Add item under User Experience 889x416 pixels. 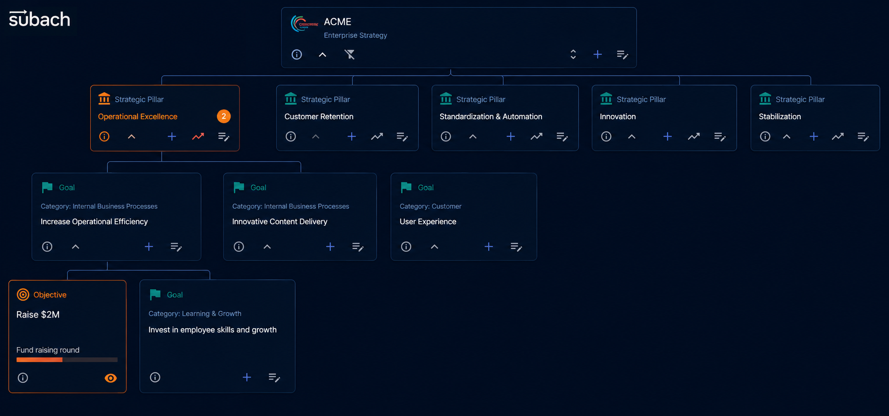tap(489, 247)
